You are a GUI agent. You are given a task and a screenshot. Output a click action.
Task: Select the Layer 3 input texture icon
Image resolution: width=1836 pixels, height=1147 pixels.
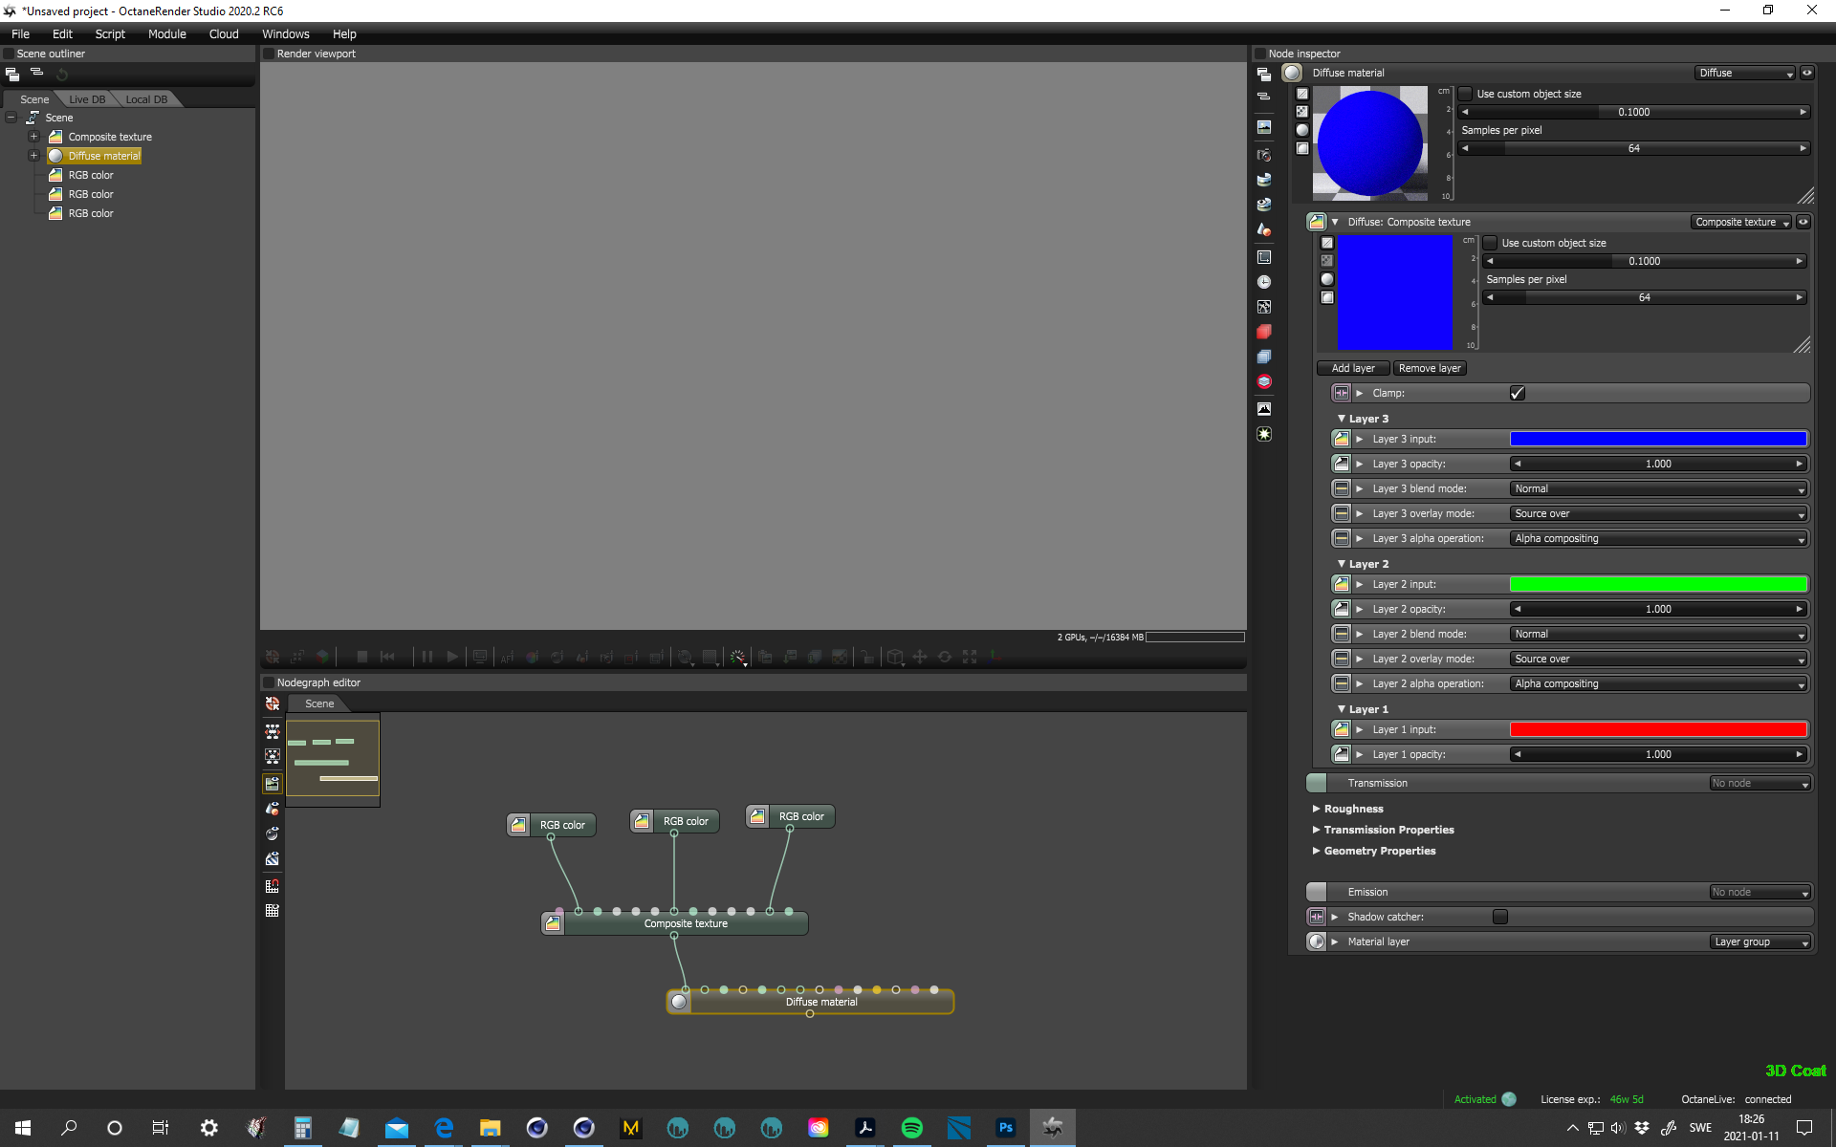click(x=1342, y=439)
